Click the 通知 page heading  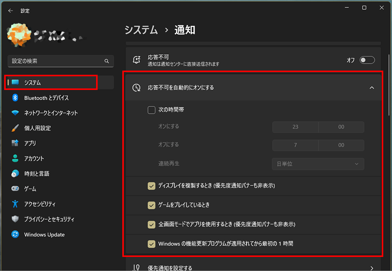pyautogui.click(x=185, y=30)
